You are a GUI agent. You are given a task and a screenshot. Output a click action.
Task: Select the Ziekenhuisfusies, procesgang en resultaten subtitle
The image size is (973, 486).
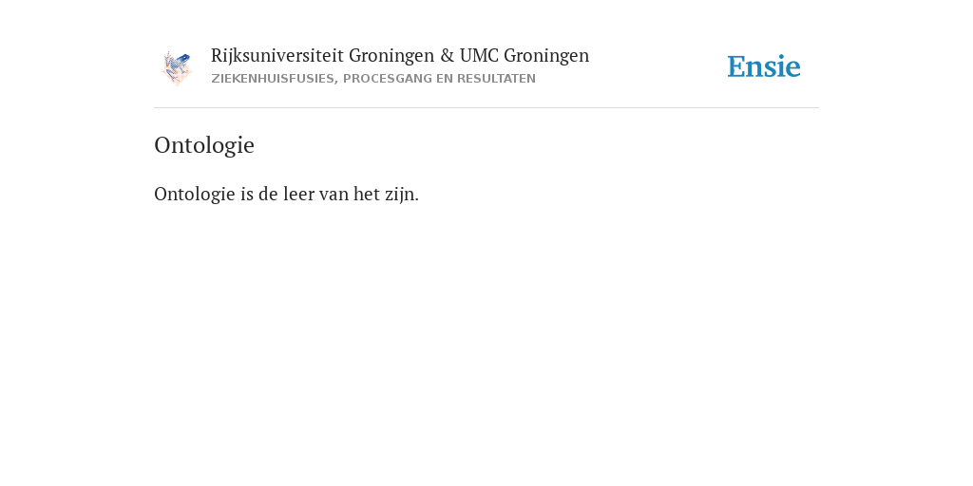point(372,79)
